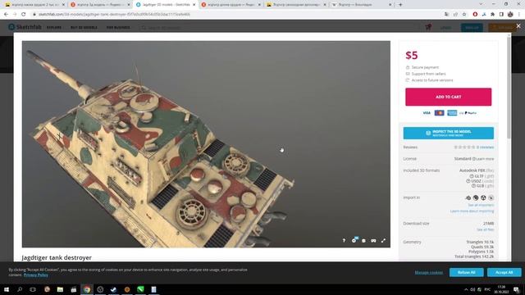Bookmark this page with the star icon

(x=464, y=15)
